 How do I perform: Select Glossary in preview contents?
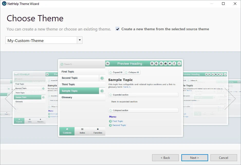click(x=82, y=97)
